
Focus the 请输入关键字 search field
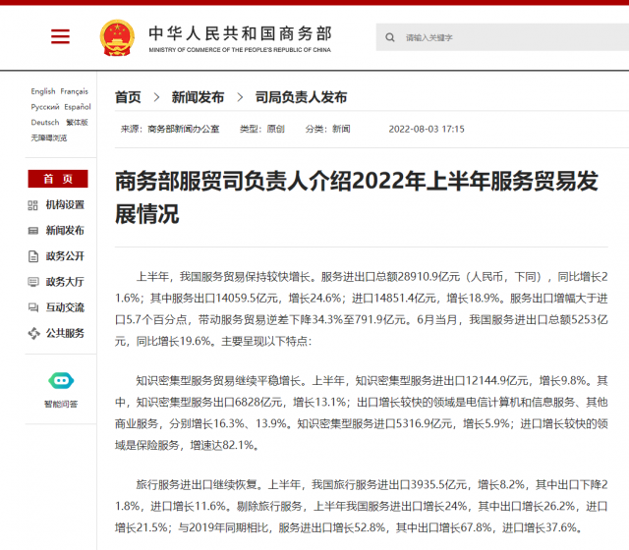pyautogui.click(x=491, y=37)
